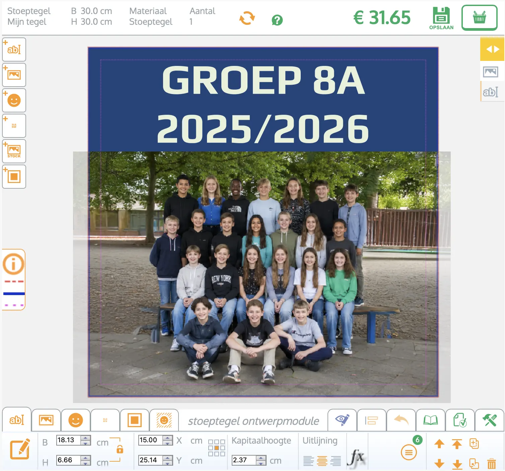
Task: Click the width B input field 18.13
Action: (69, 440)
